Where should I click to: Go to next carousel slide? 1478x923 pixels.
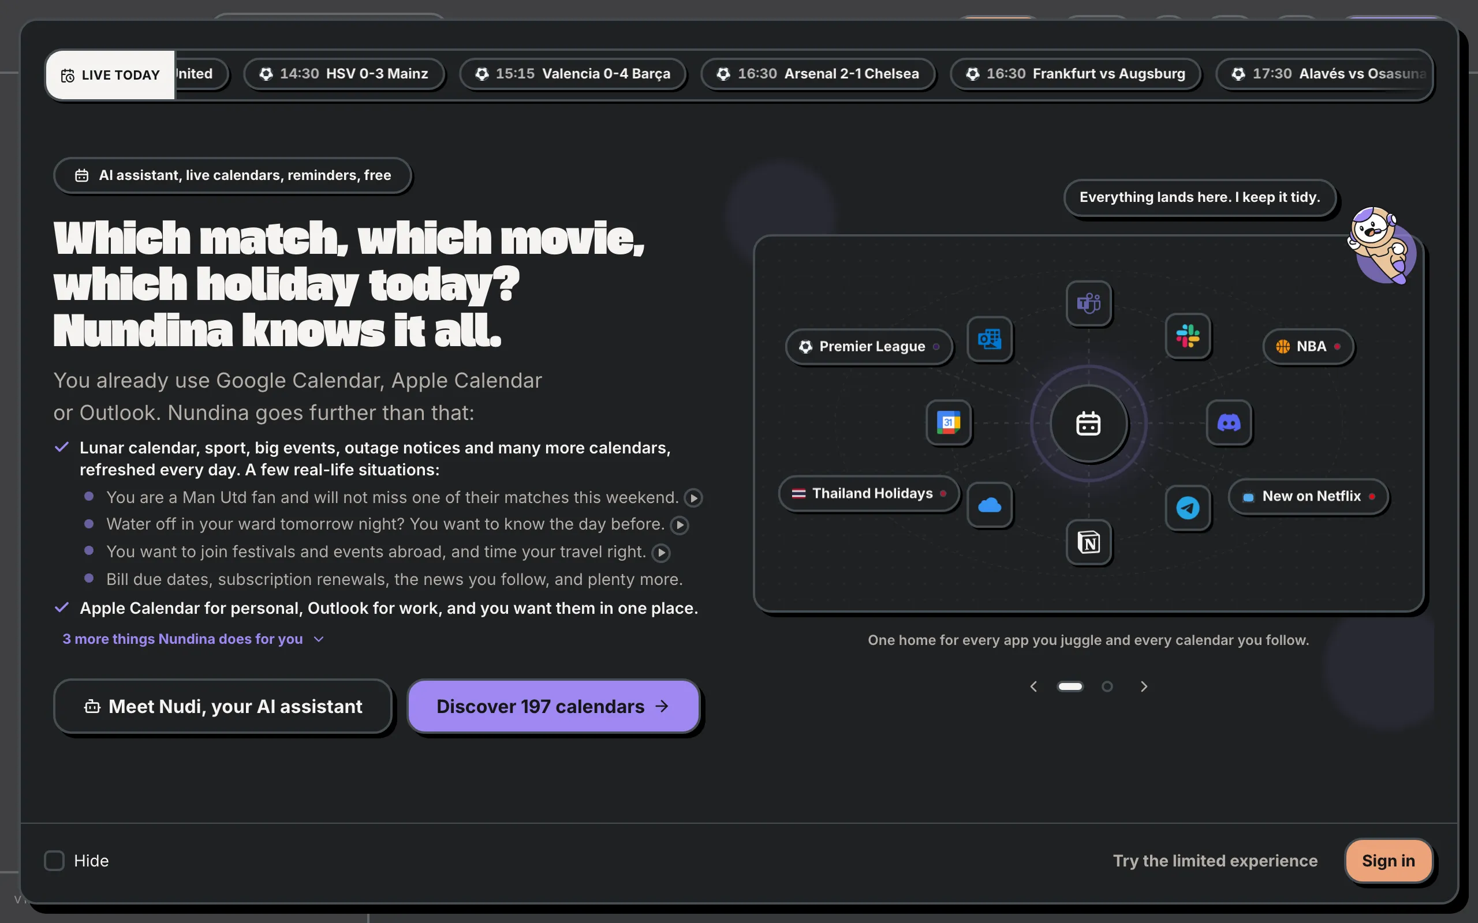pyautogui.click(x=1144, y=686)
